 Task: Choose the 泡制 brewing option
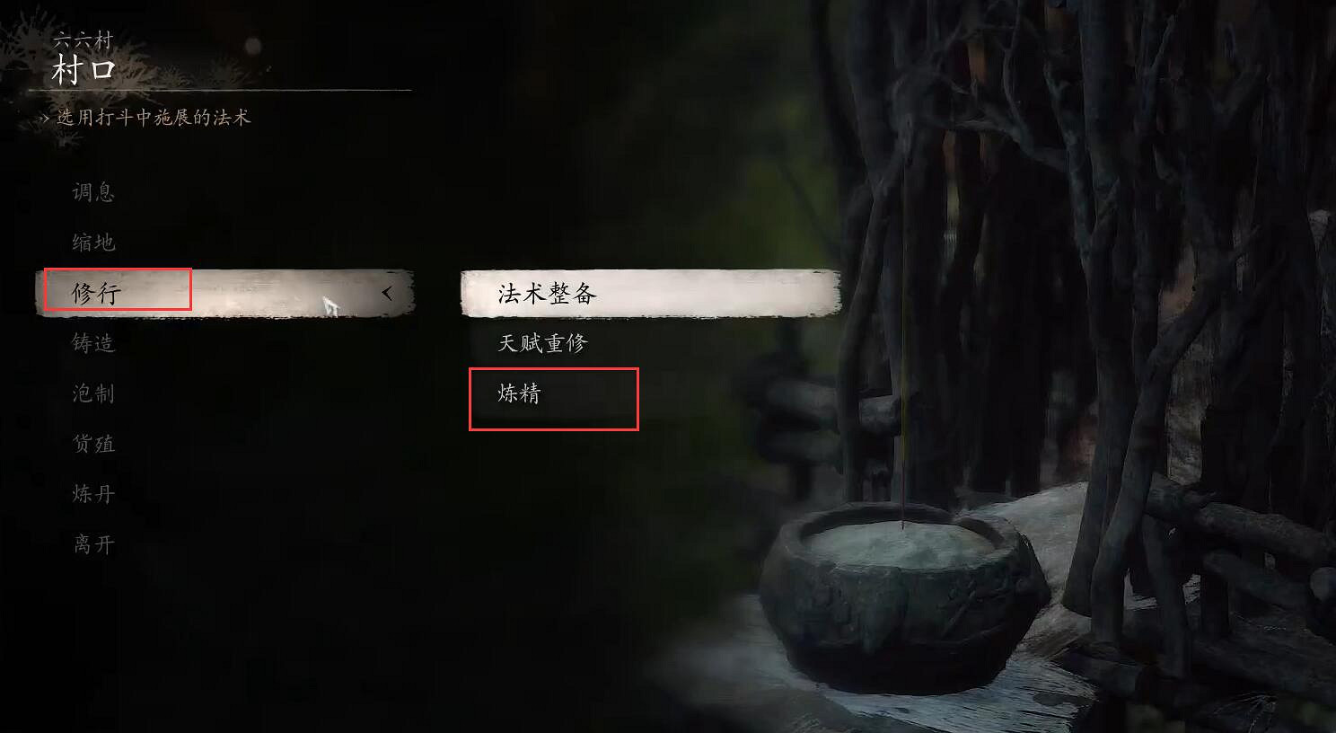point(93,393)
